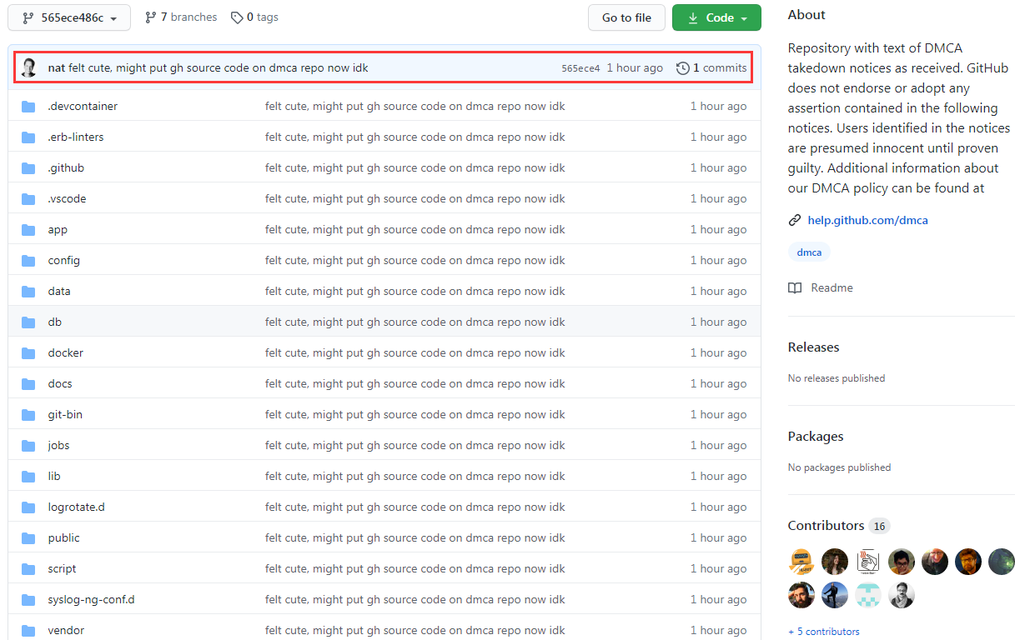1015x640 pixels.
Task: Open the 0 tags link
Action: [x=255, y=17]
